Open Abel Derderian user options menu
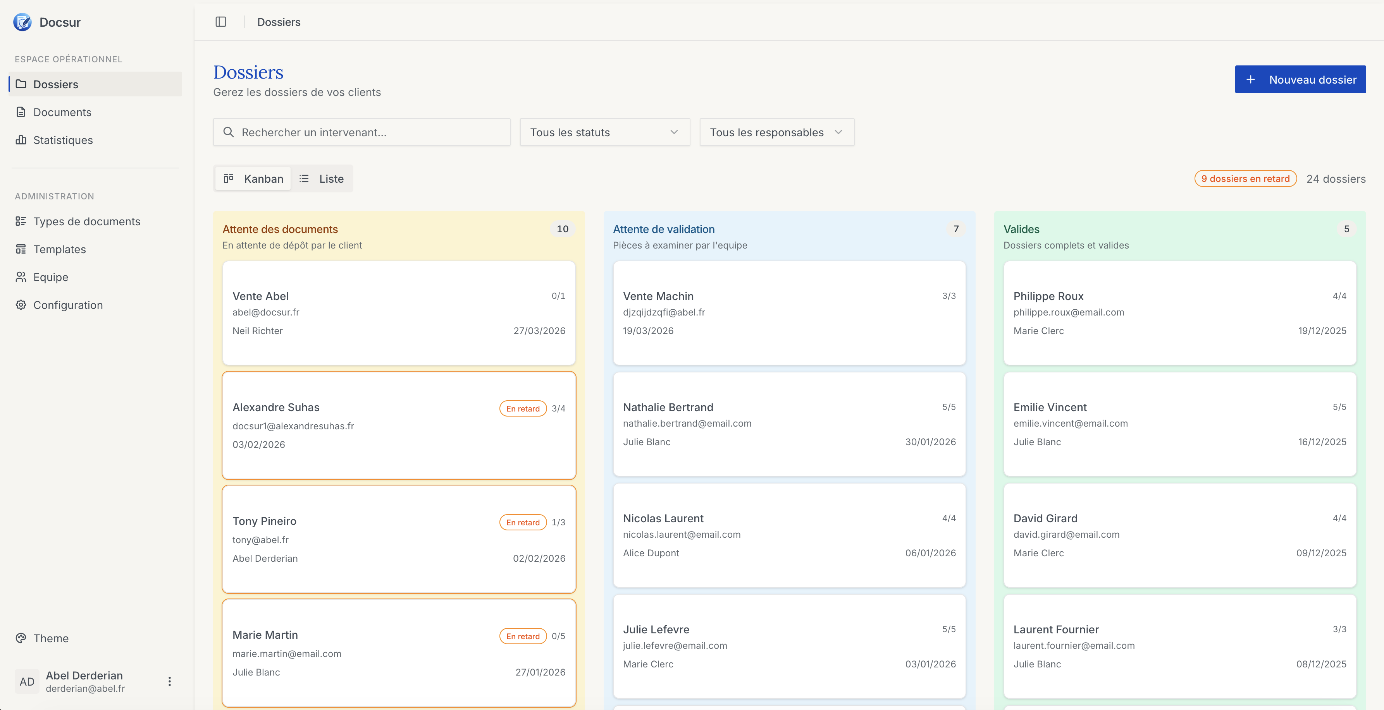The image size is (1384, 710). 170,681
